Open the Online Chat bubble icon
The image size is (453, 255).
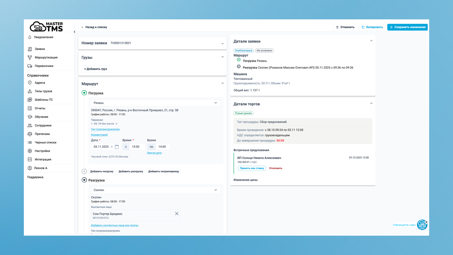coord(422,225)
